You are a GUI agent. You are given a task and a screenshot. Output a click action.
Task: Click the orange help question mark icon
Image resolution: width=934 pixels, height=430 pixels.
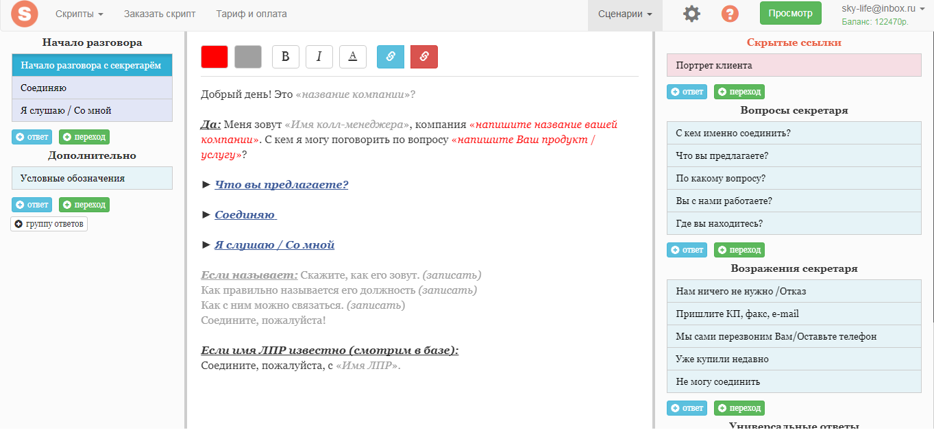point(730,14)
